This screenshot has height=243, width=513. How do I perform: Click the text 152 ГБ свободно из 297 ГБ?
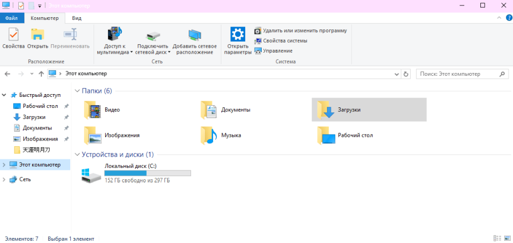click(x=137, y=180)
